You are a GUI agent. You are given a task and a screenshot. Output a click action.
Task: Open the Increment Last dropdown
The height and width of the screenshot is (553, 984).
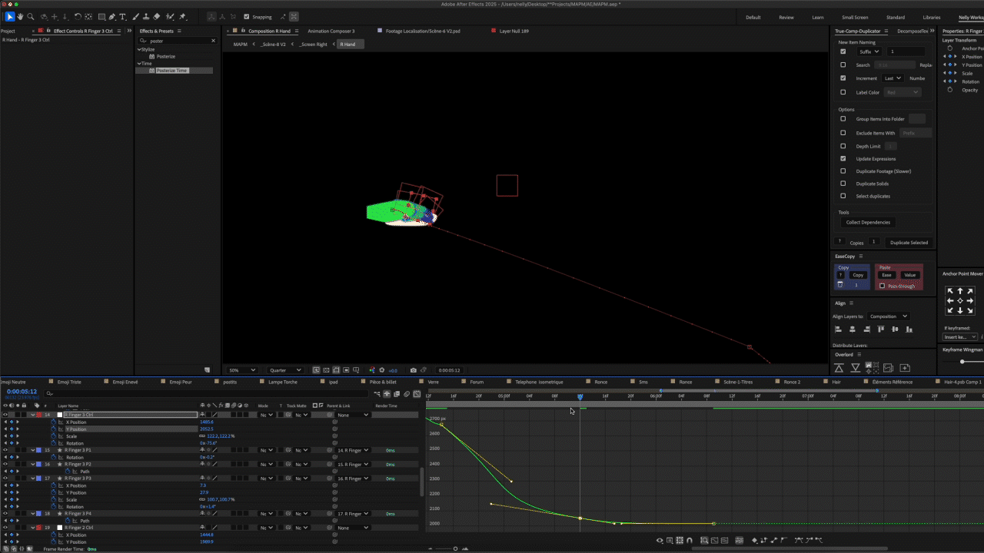[x=893, y=78]
